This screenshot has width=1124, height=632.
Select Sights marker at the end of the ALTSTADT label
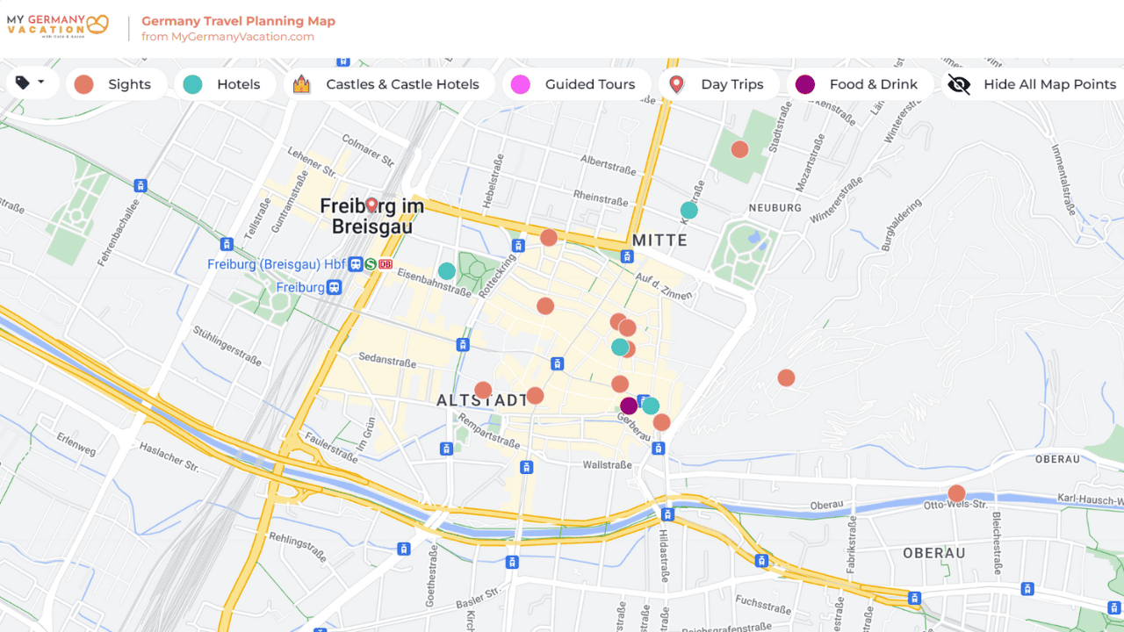tap(535, 396)
